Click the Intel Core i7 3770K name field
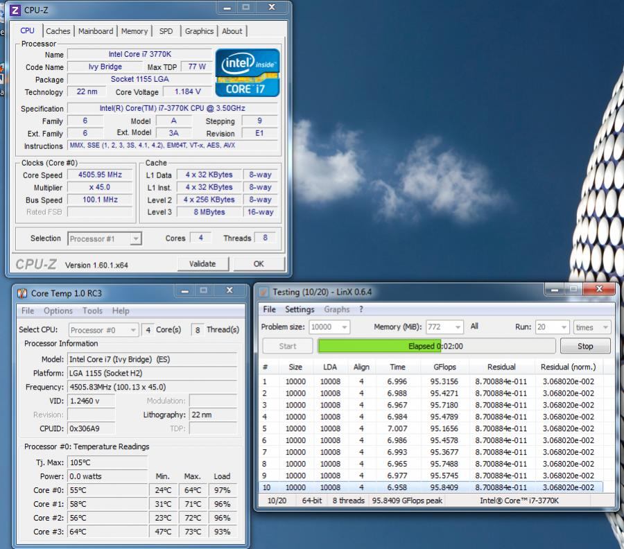Screen dimensions: 624x549 coord(139,54)
